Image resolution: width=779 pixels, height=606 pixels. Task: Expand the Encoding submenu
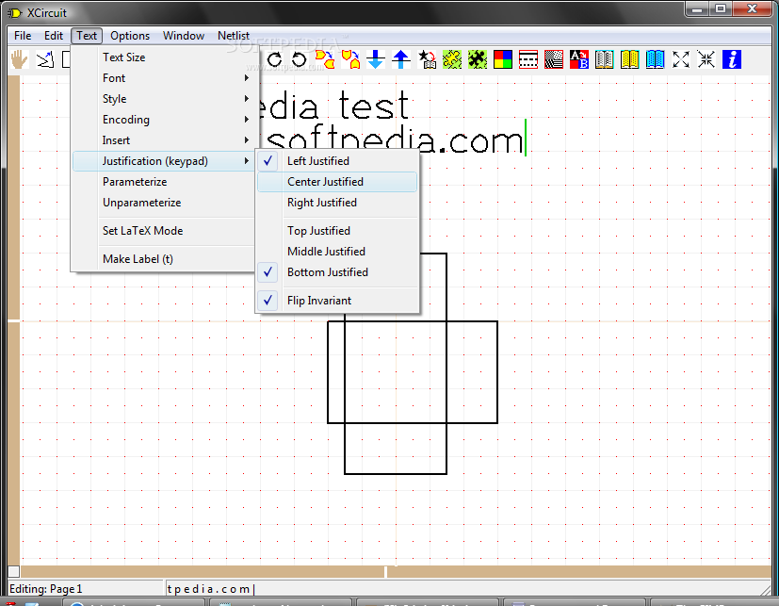[163, 120]
